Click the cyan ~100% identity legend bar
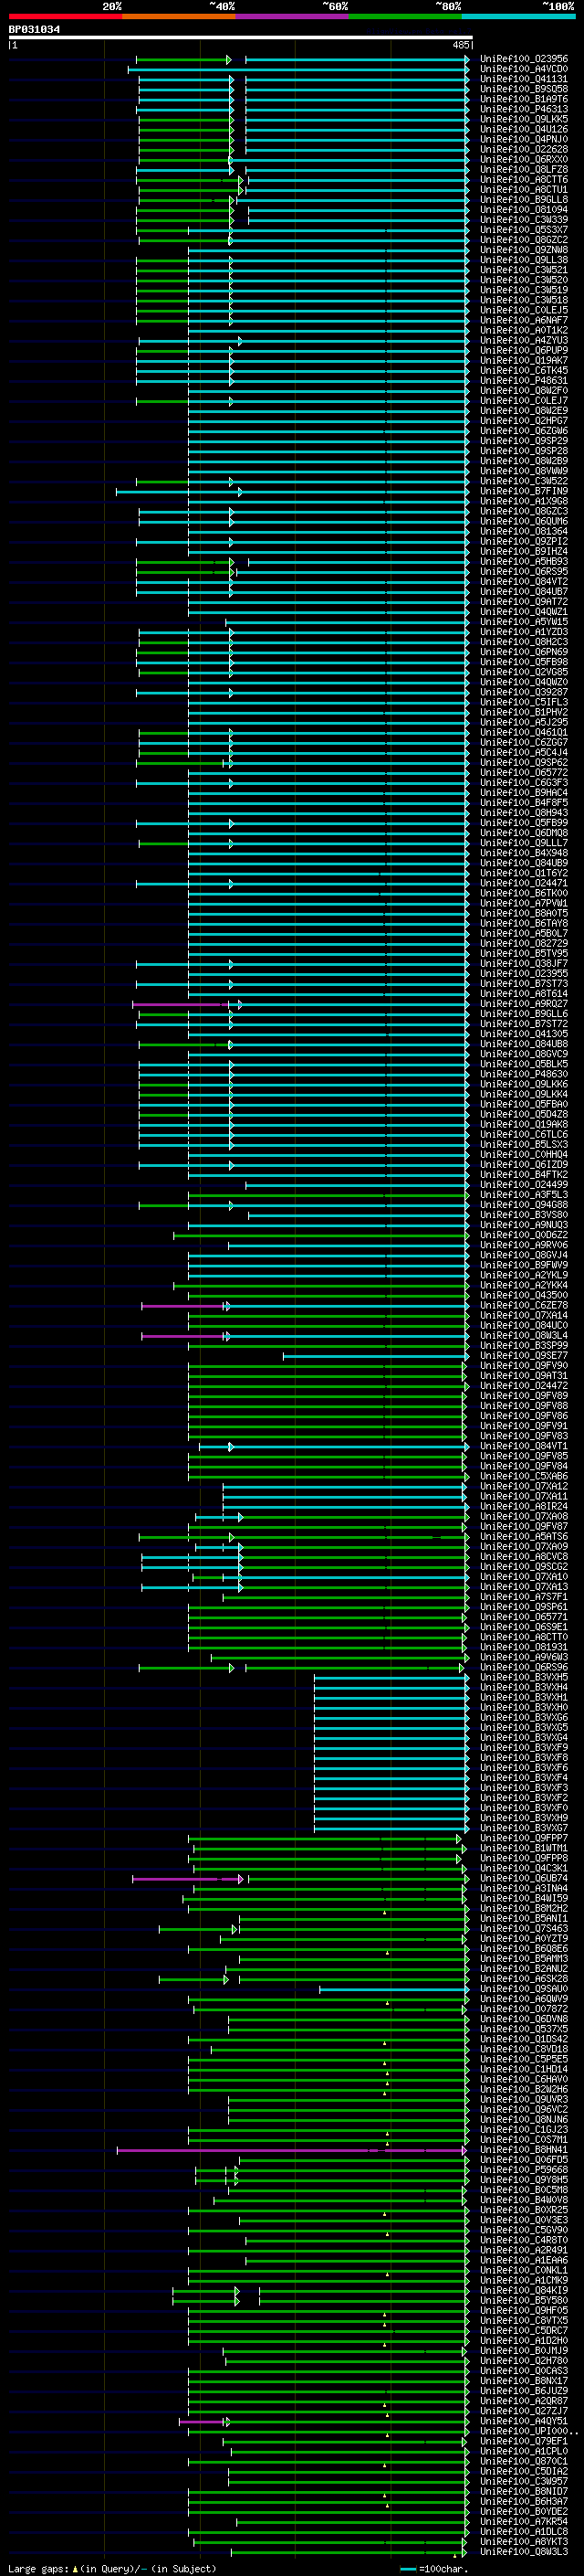The image size is (584, 2576). point(518,16)
